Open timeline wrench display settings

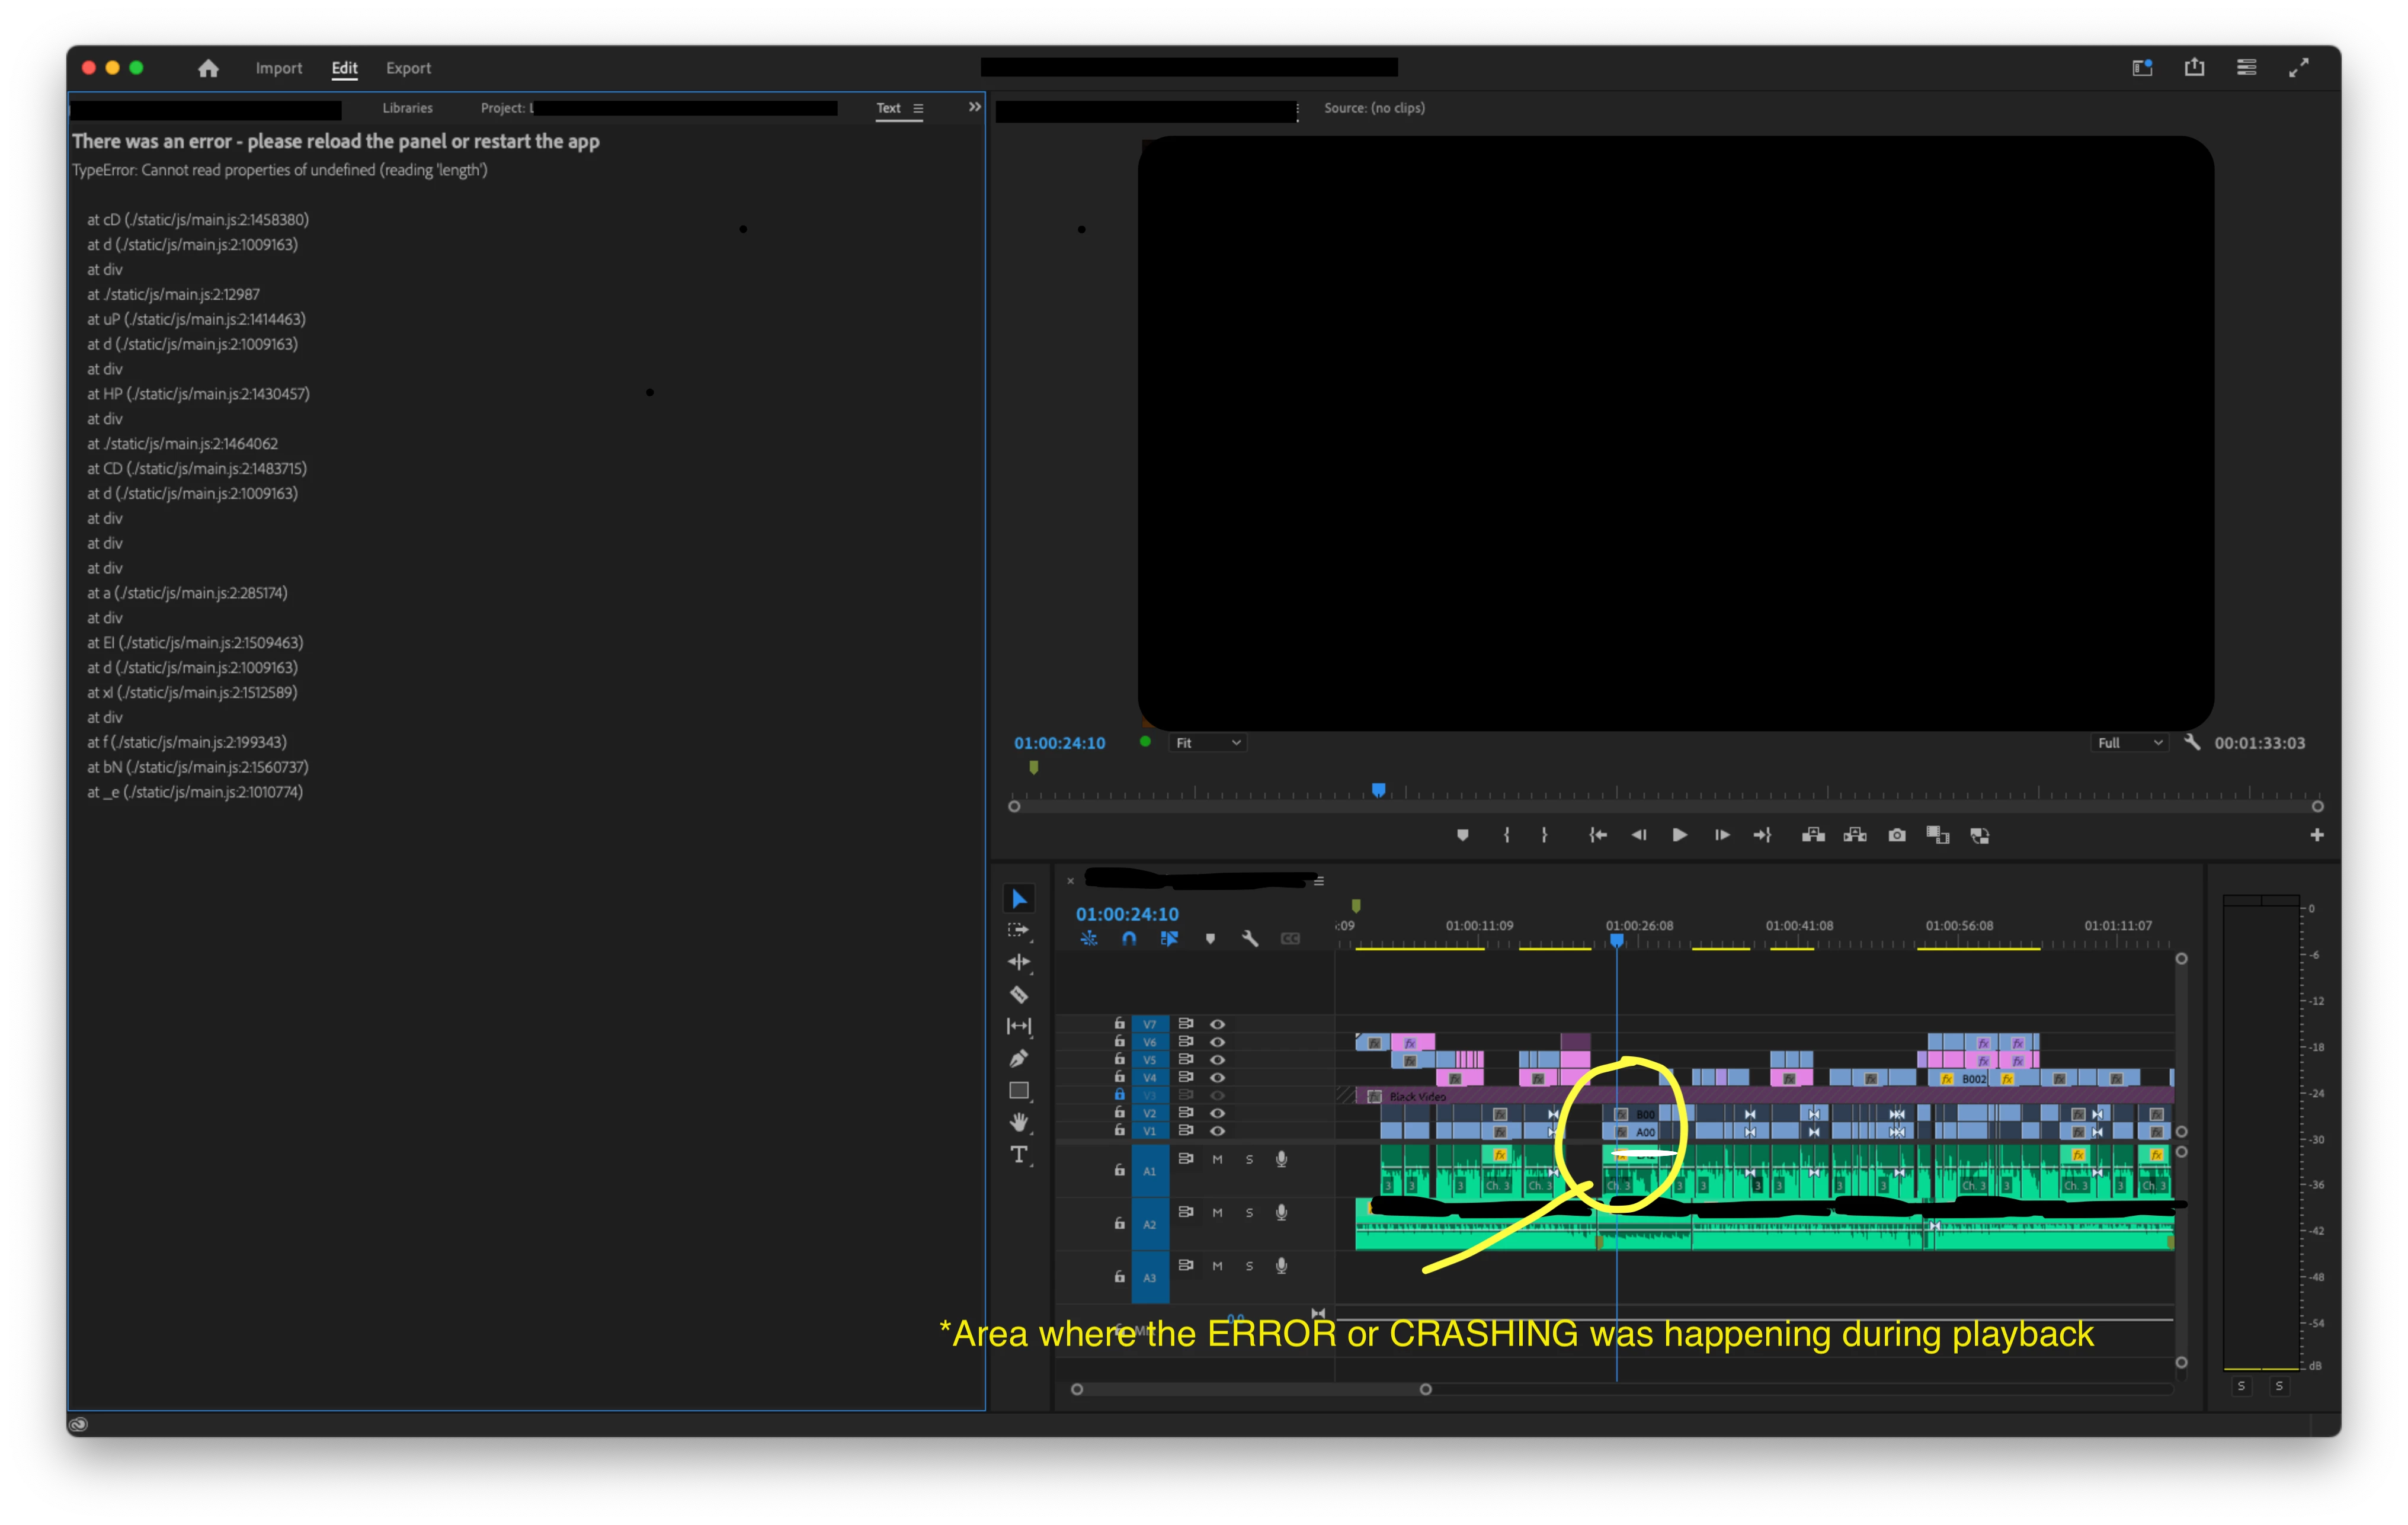click(x=1249, y=938)
